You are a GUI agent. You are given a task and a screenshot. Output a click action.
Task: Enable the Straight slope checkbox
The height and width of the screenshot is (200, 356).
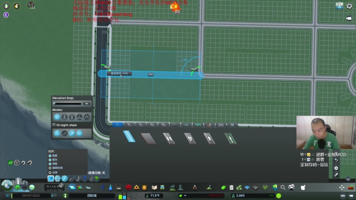[x=54, y=125]
